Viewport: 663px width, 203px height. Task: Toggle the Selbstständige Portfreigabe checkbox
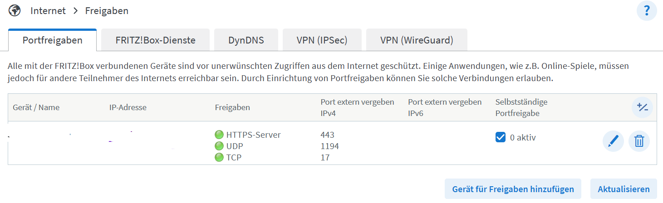click(x=501, y=137)
